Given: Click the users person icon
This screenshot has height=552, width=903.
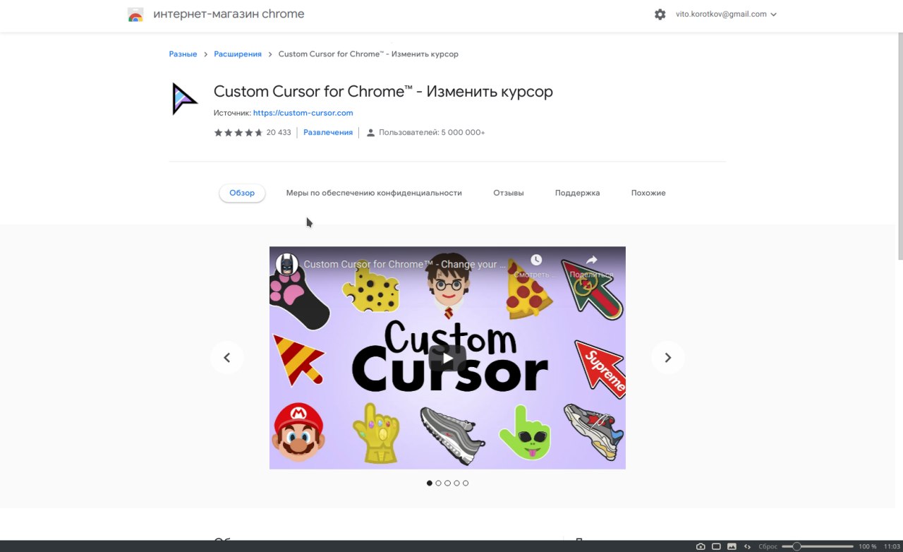Looking at the screenshot, I should point(370,133).
